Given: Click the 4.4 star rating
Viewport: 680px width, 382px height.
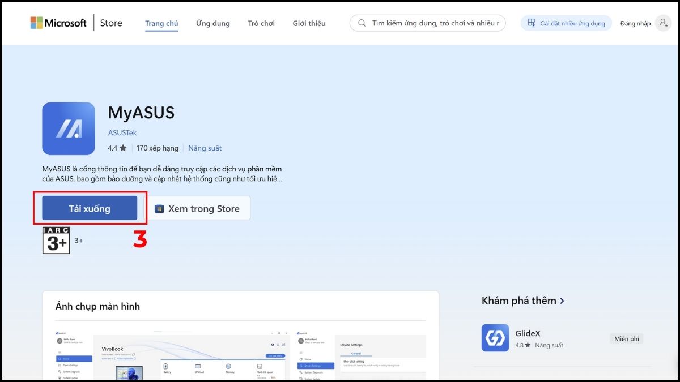Looking at the screenshot, I should pos(117,148).
